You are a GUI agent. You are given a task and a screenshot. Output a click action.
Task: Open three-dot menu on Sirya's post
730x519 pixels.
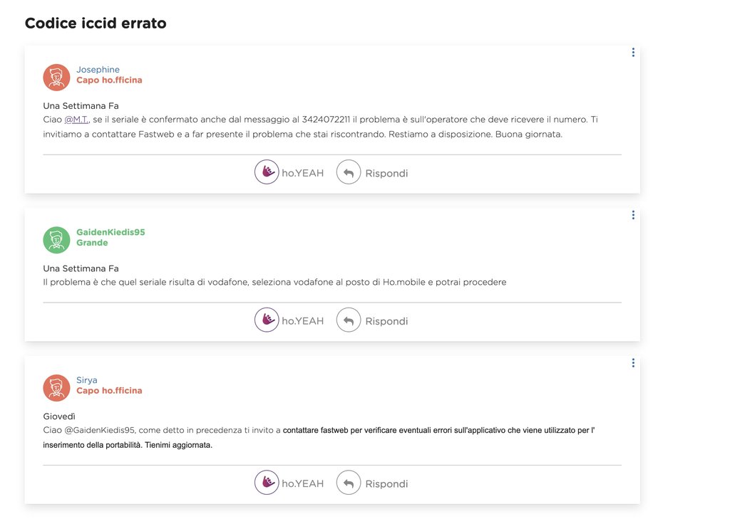pos(633,363)
